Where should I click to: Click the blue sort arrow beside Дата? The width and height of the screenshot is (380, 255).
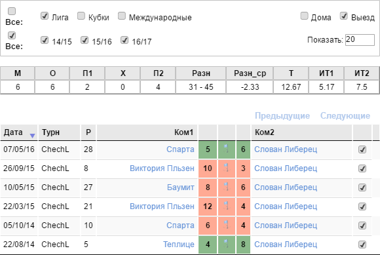coord(32,136)
